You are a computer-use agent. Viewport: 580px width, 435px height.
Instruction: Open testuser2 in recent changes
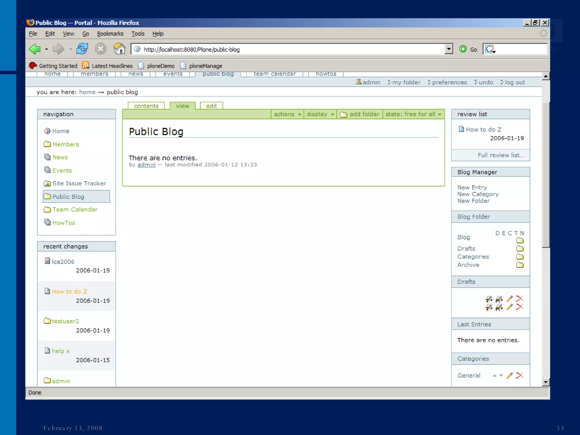click(x=65, y=321)
